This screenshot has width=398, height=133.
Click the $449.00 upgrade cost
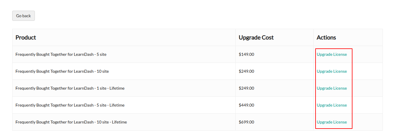coord(246,105)
